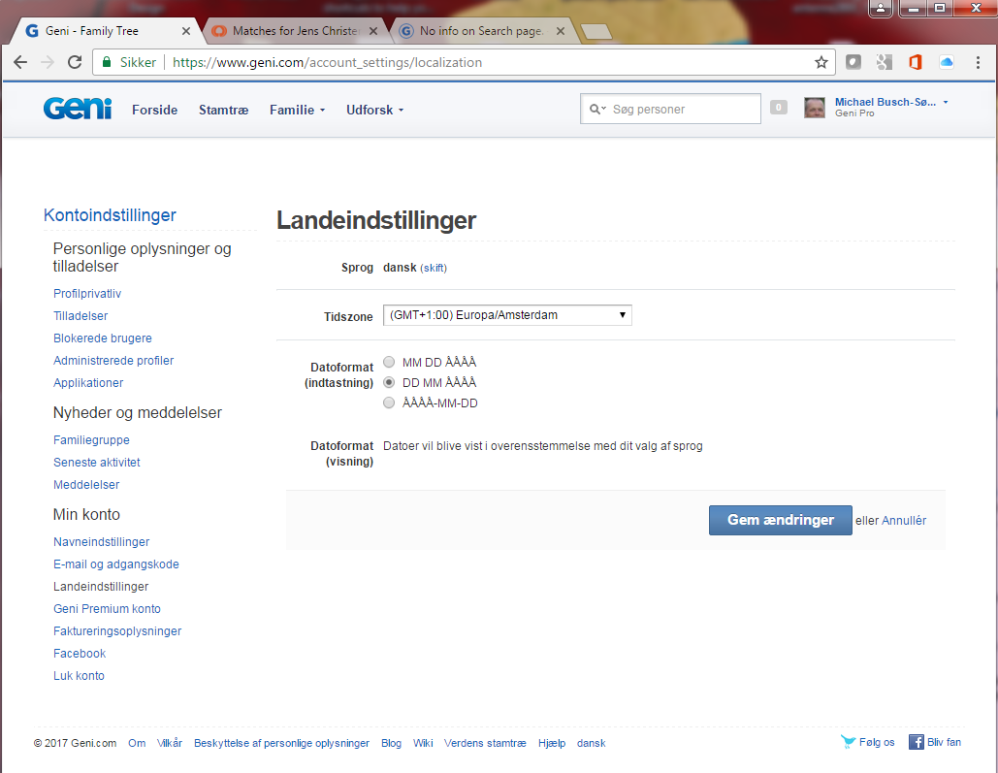Image resolution: width=998 pixels, height=773 pixels.
Task: Open the notification counter badge showing 0
Action: tap(778, 108)
